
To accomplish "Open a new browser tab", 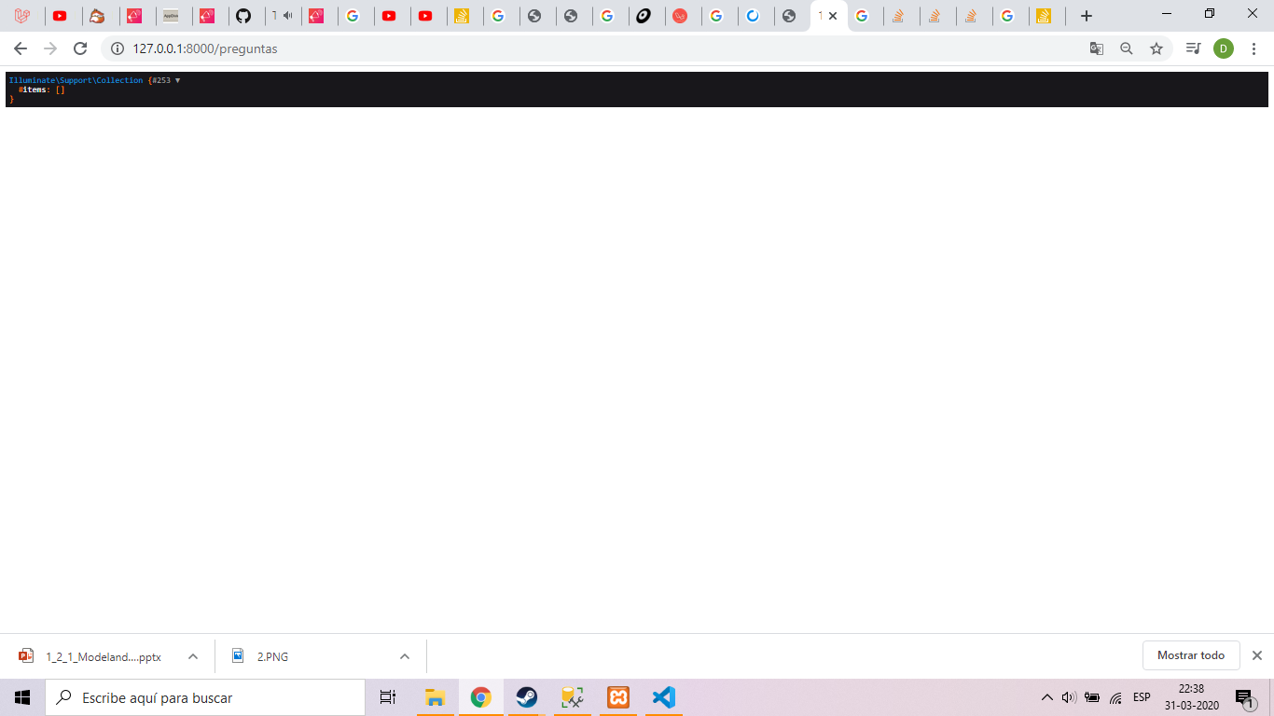I will [x=1086, y=16].
